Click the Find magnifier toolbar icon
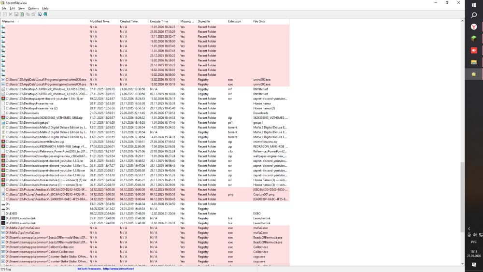The image size is (483, 272). tap(40, 14)
